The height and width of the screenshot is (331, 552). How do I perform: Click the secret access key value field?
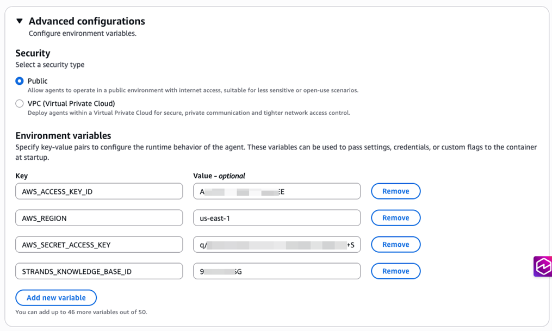pos(276,245)
